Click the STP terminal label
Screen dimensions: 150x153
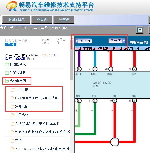point(134,74)
